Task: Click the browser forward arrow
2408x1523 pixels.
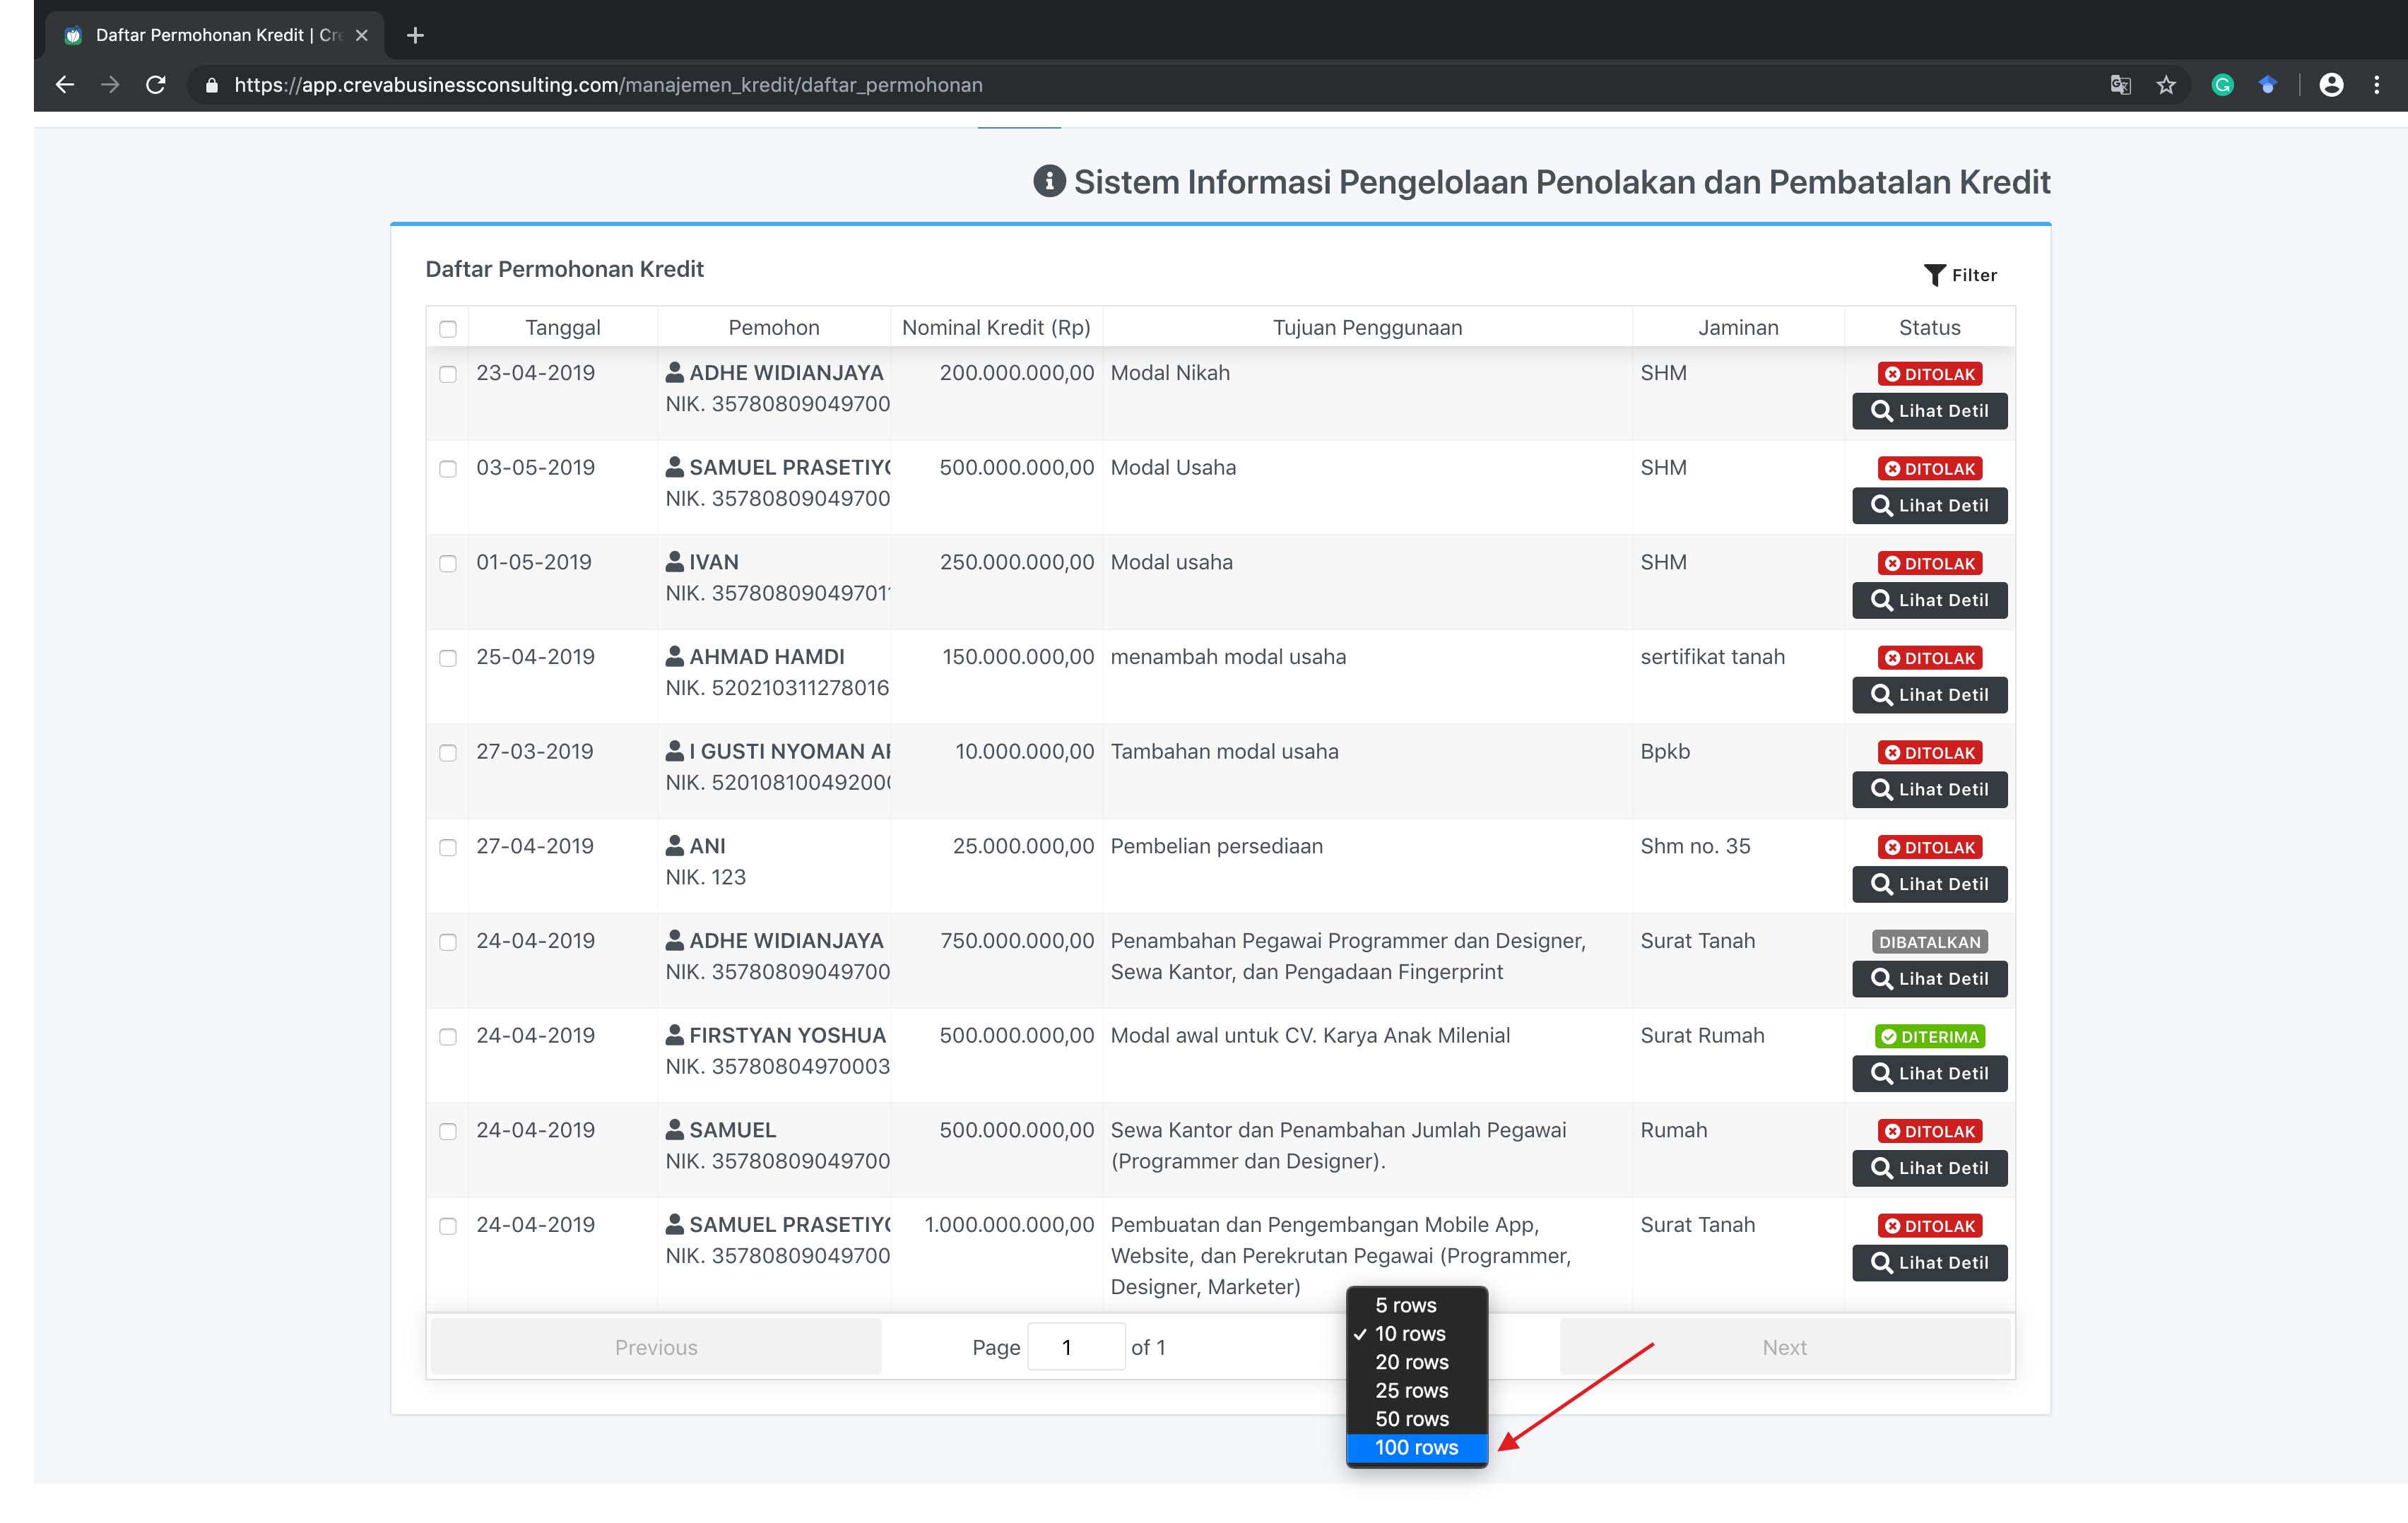Action: tap(110, 85)
